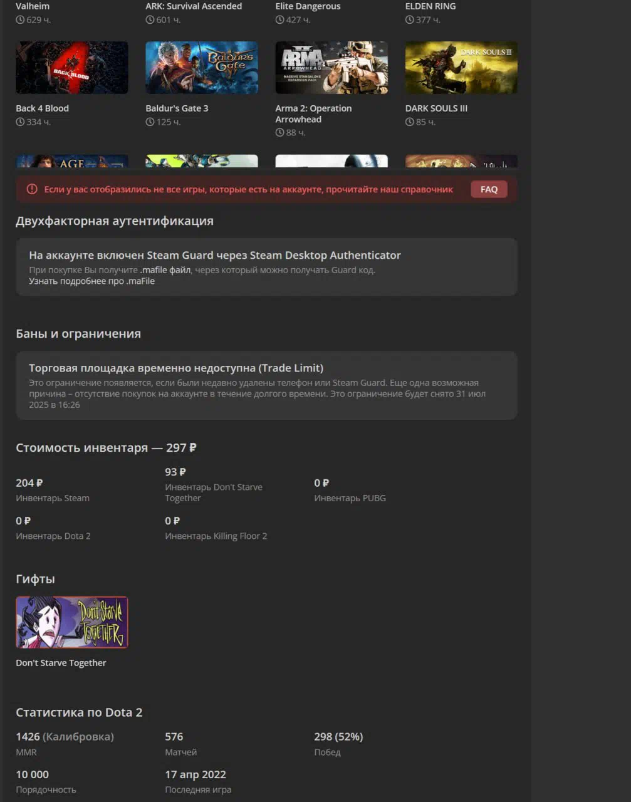Open the Back 4 Blood cover image

click(x=72, y=68)
